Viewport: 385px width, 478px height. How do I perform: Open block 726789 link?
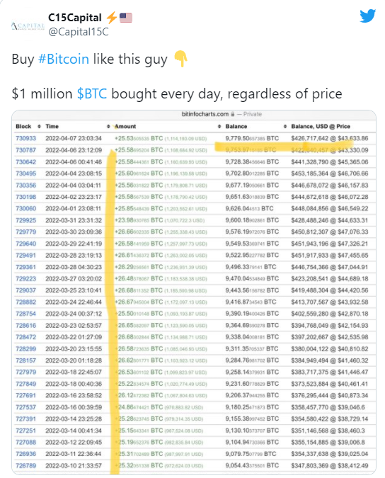(26, 466)
